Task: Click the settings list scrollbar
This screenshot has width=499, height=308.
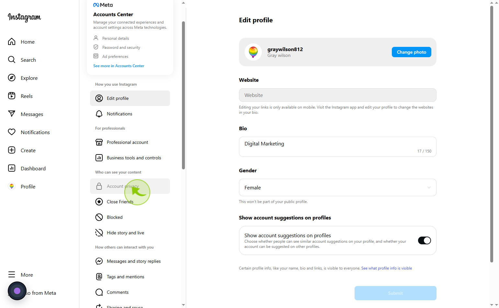Action: tap(183, 95)
